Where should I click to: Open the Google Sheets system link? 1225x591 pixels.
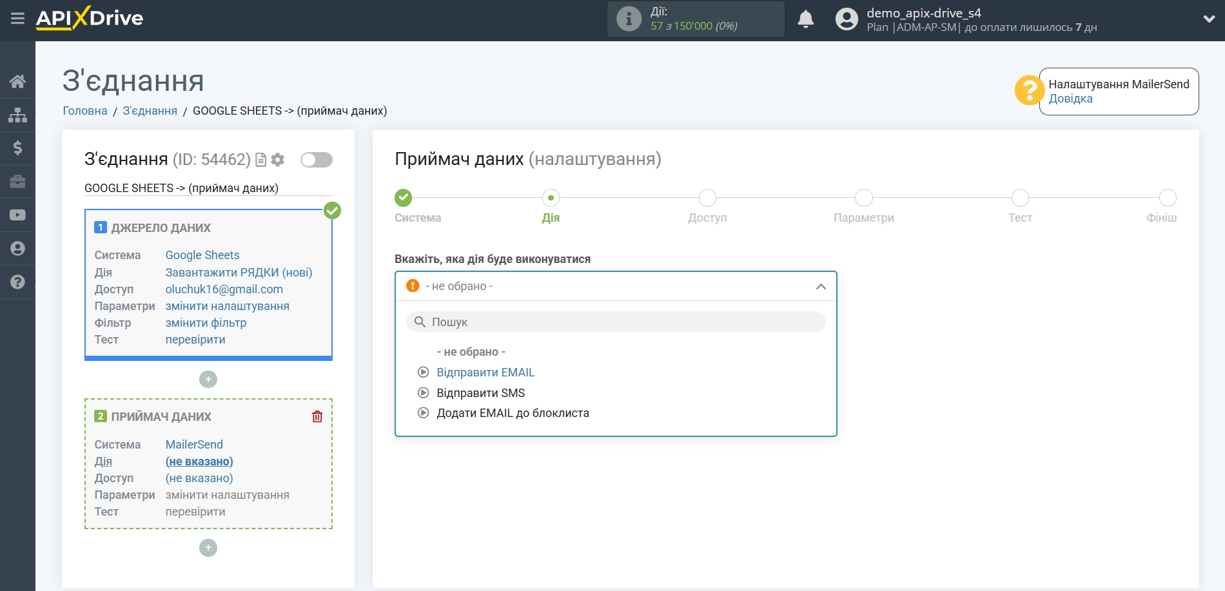tap(202, 255)
